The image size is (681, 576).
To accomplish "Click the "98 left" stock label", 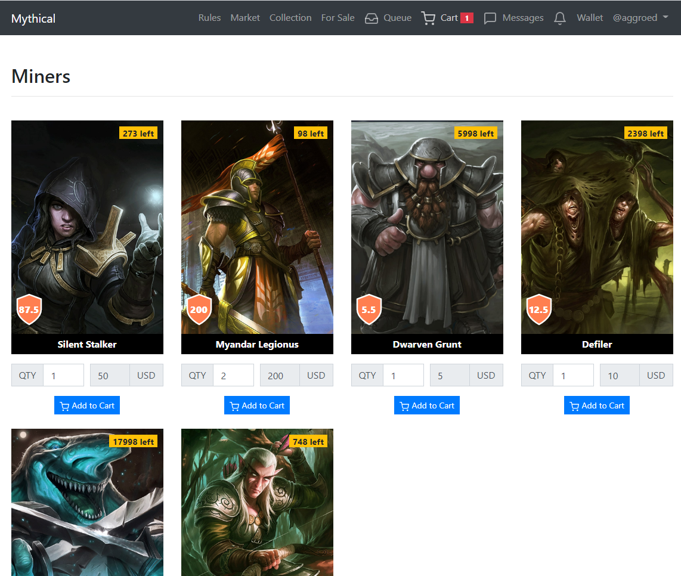I will [x=311, y=134].
